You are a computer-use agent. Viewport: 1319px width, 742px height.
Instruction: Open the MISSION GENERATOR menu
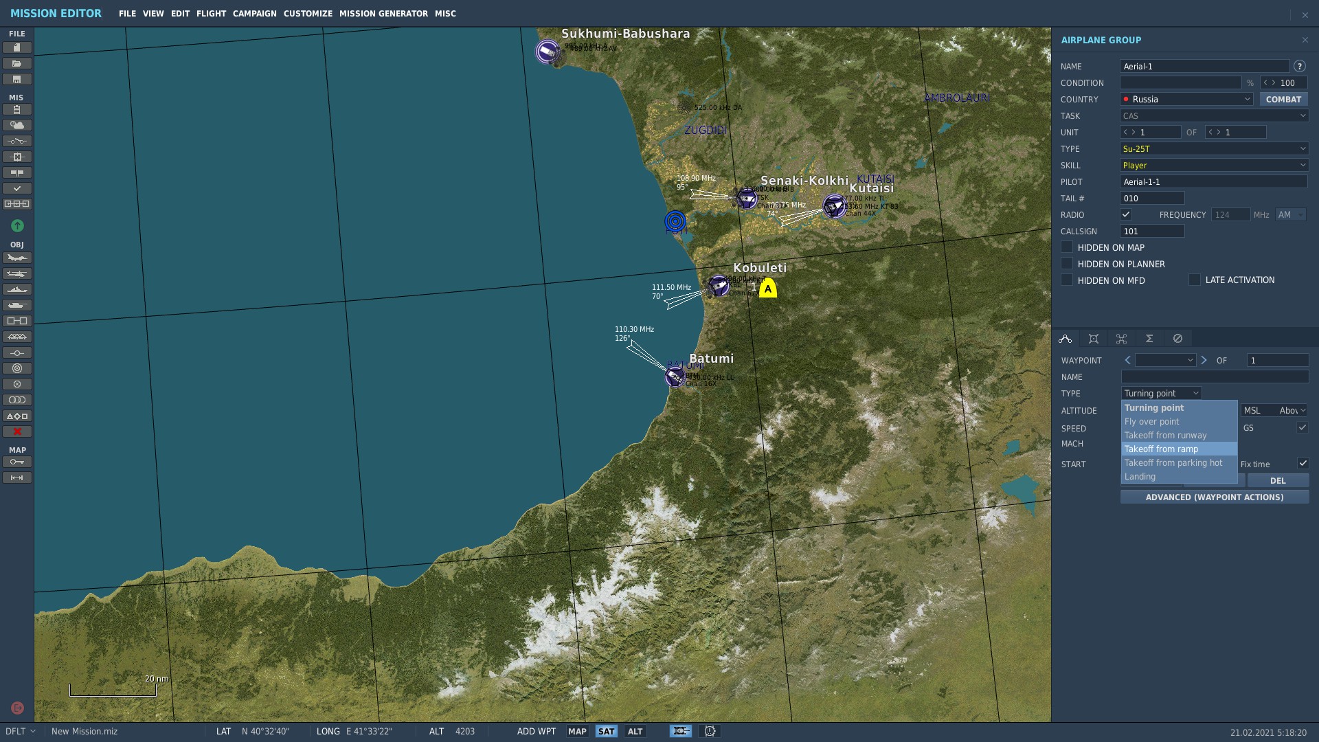(383, 14)
